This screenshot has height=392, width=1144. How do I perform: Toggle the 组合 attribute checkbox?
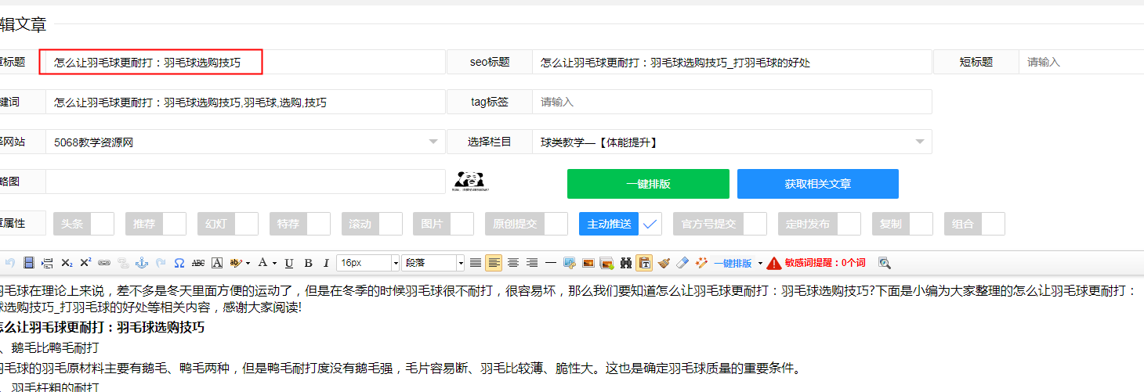994,224
